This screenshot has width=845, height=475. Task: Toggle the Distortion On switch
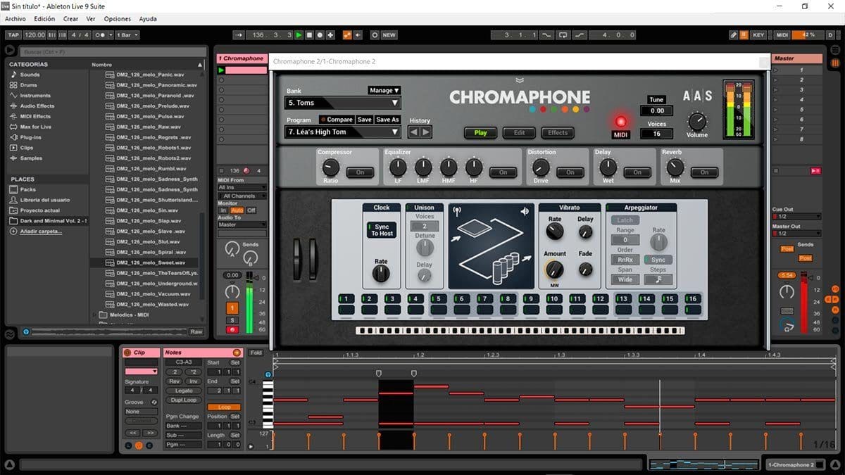570,172
